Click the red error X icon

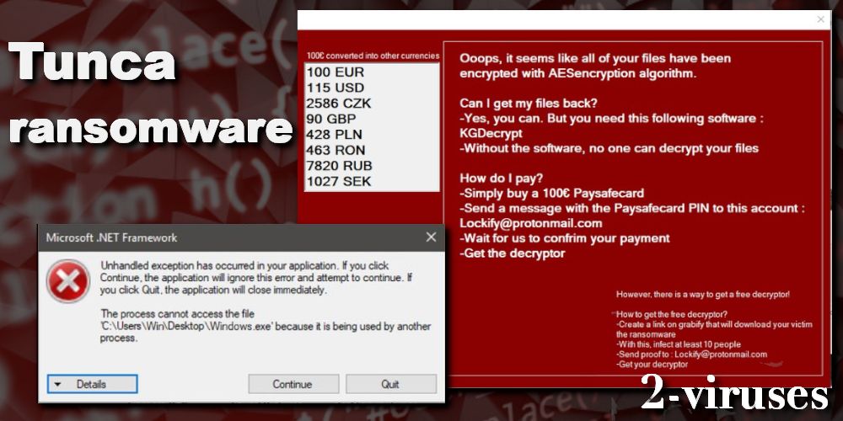(x=68, y=281)
